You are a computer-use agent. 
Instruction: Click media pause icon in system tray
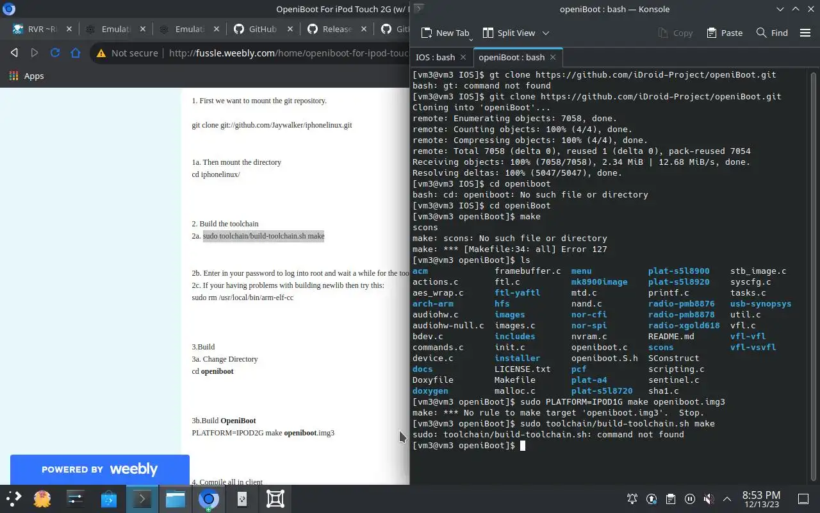[689, 499]
